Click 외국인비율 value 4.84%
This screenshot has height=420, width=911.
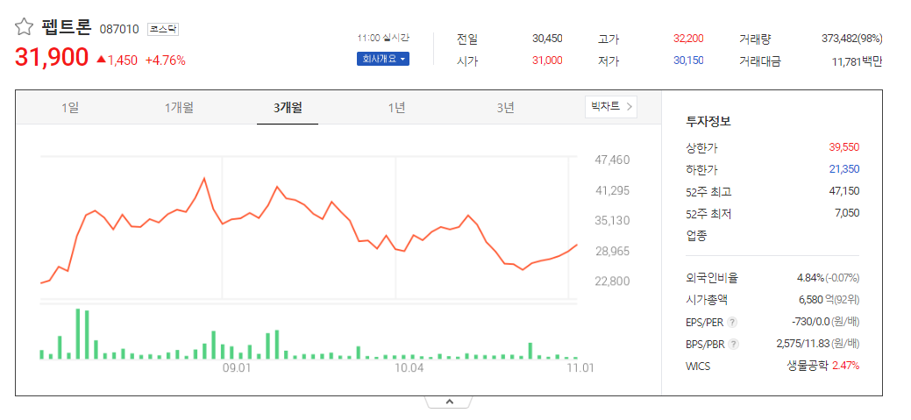(x=810, y=278)
